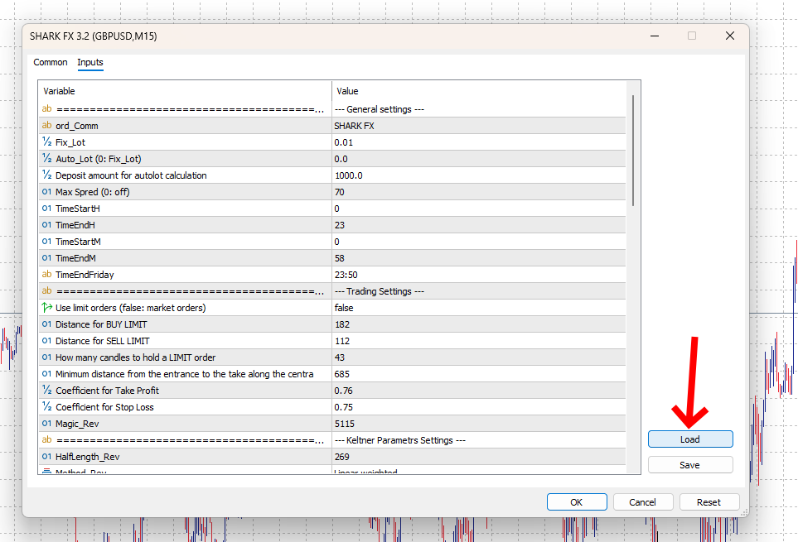Edit the ord_Comm value SHARK FX
This screenshot has height=542, width=798.
(479, 126)
